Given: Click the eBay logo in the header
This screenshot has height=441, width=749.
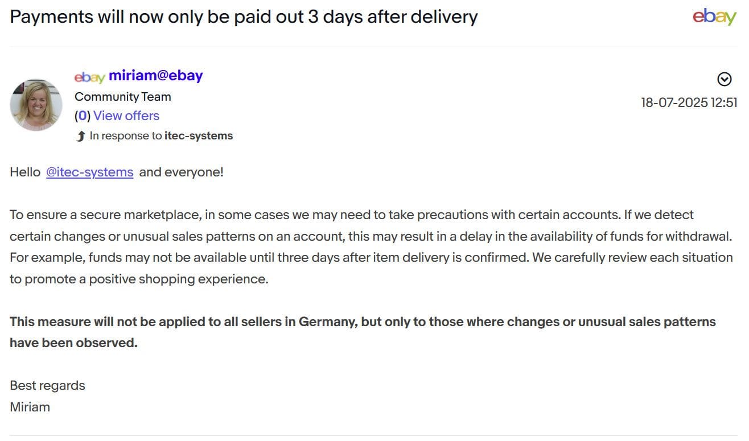Looking at the screenshot, I should 714,17.
